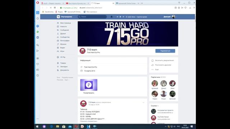230x129 pixels.
Task: Click Показать полностью on pinned post
Action: [89, 121]
